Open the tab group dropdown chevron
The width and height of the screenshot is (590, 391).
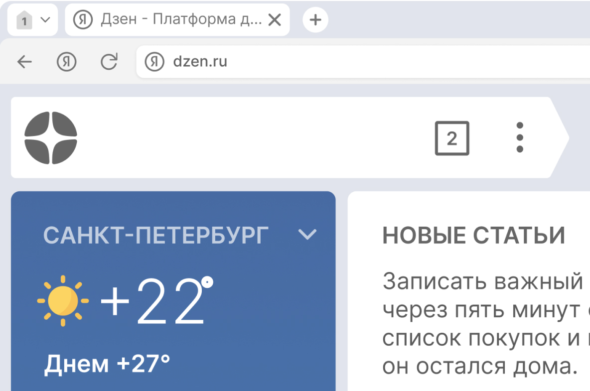tap(45, 20)
